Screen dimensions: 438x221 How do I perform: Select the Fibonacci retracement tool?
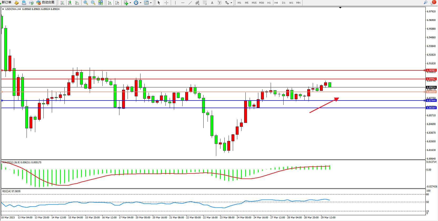click(205, 3)
